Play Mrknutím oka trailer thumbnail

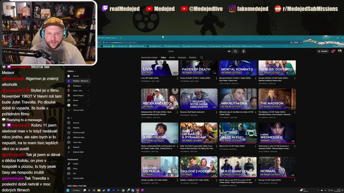pyautogui.click(x=238, y=99)
